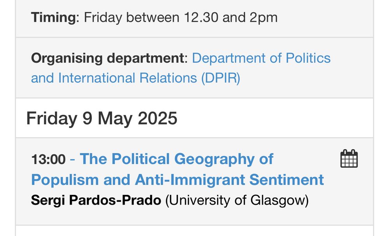Follow the 'and International Relations (DPIR)' link text
389x236 pixels.
[x=135, y=78]
